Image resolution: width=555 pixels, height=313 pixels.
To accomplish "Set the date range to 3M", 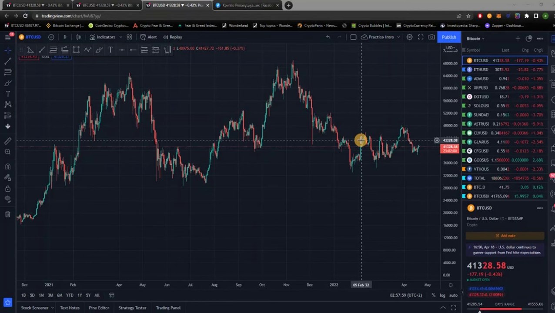I will (50, 295).
